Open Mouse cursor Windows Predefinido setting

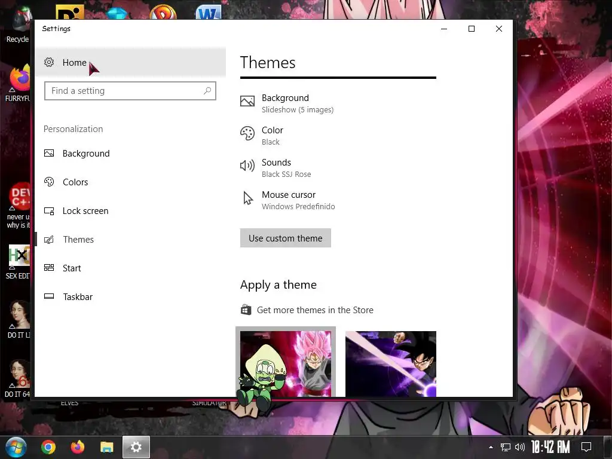[287, 200]
